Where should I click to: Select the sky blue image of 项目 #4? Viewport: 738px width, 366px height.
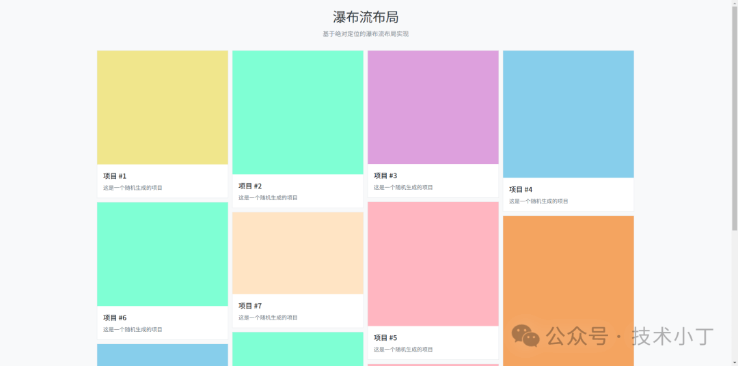pos(569,114)
